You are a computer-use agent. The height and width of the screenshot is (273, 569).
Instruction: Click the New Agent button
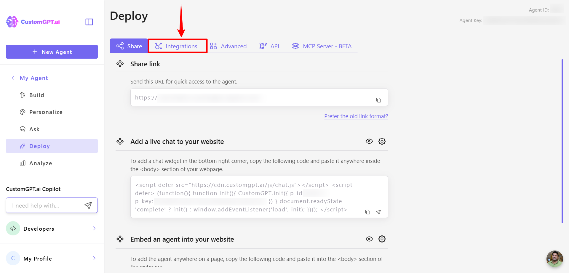(52, 52)
